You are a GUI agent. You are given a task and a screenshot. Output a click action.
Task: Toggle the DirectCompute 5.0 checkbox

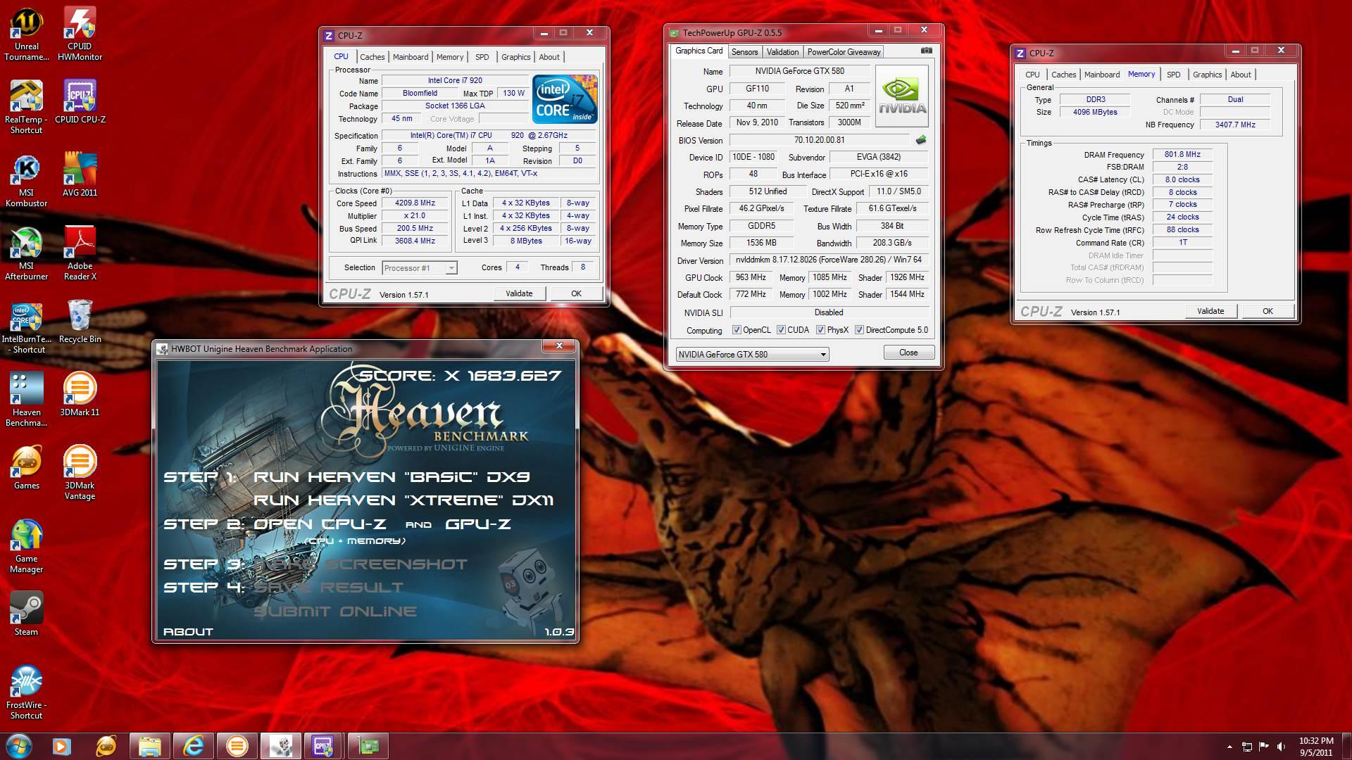pyautogui.click(x=859, y=330)
